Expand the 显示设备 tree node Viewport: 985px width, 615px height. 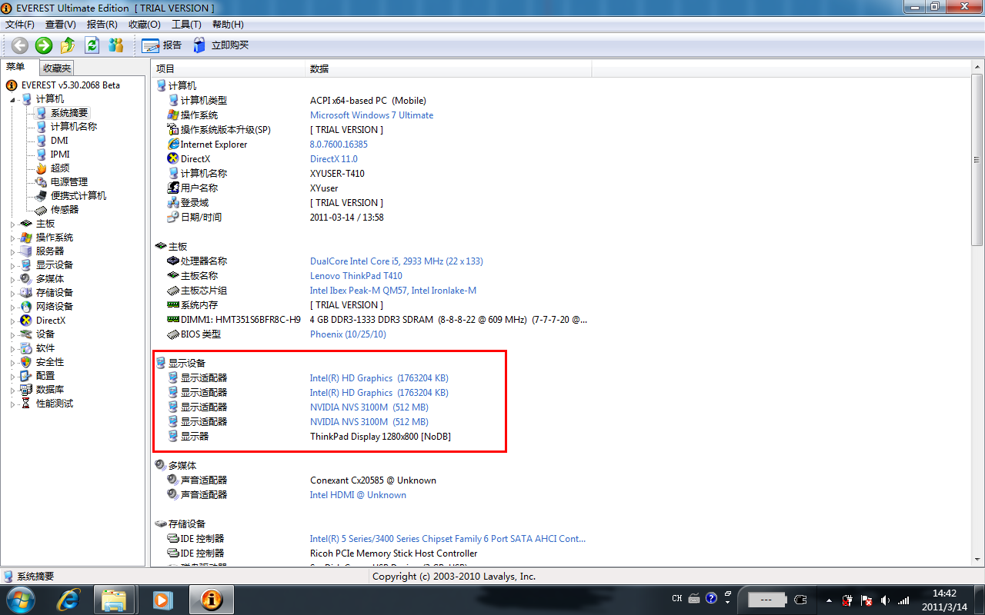pos(13,265)
